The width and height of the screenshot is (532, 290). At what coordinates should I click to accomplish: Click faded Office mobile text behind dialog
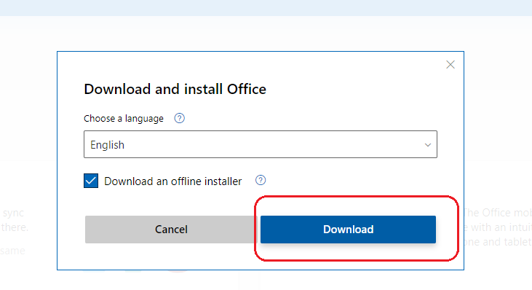(498, 213)
